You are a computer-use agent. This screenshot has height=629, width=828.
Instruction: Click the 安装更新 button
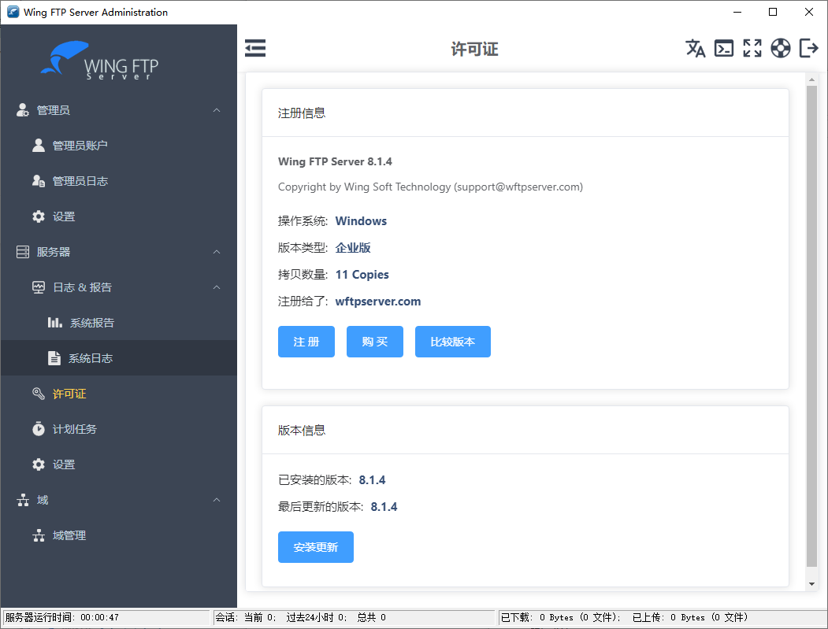pyautogui.click(x=315, y=546)
